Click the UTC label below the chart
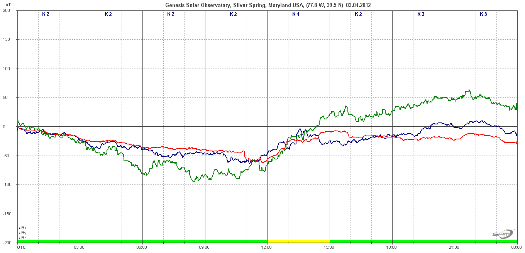 coord(22,247)
